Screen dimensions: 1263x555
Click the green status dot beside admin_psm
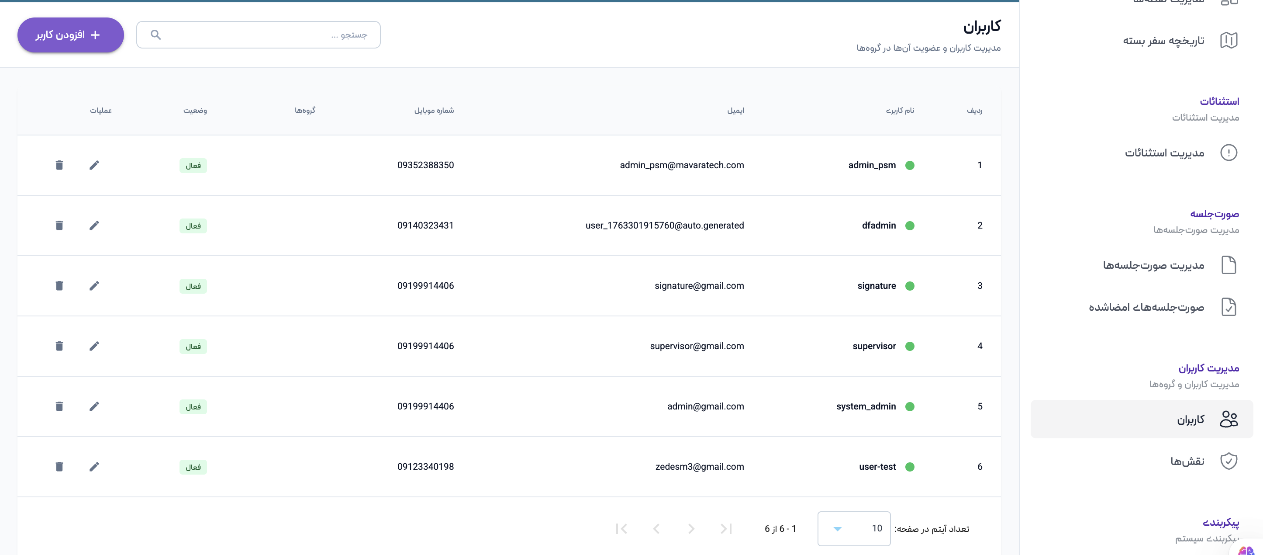[910, 165]
